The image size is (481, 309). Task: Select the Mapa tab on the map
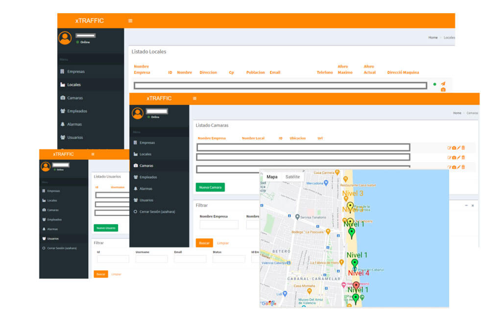272,177
